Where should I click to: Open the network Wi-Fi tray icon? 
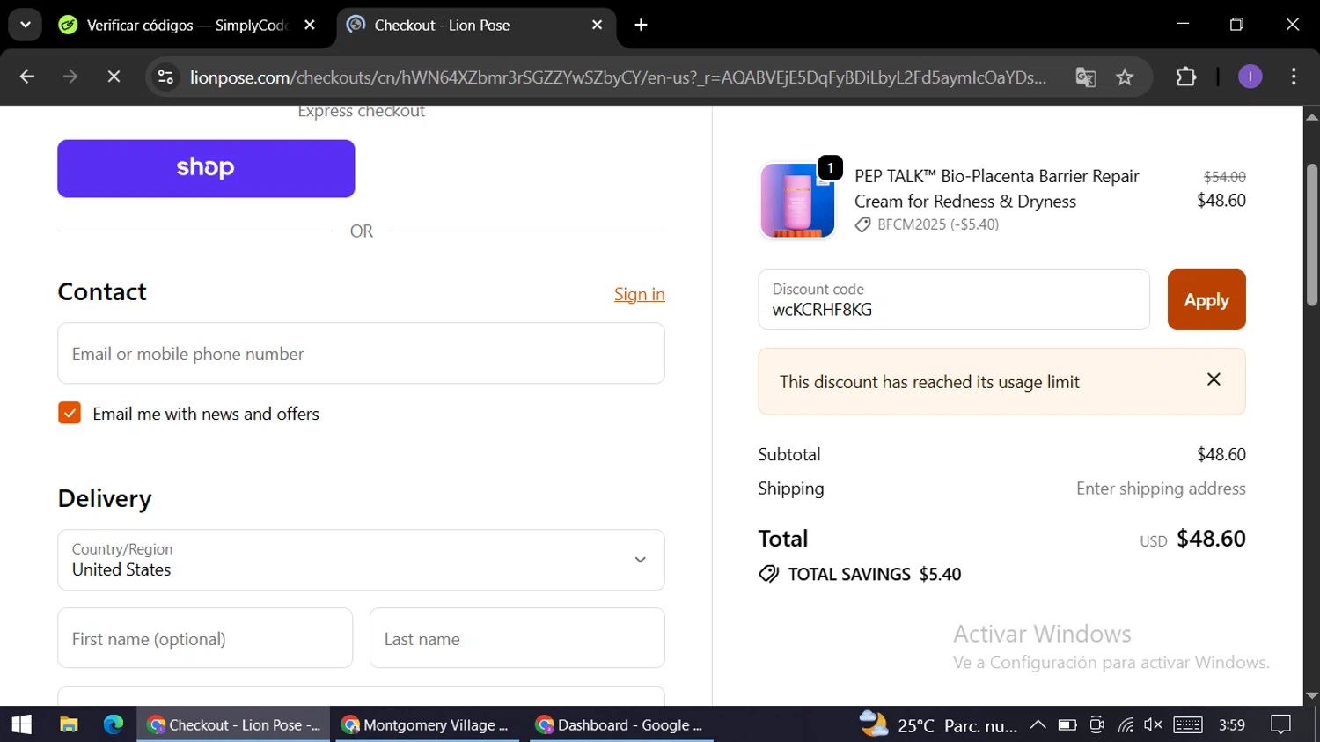(1126, 724)
